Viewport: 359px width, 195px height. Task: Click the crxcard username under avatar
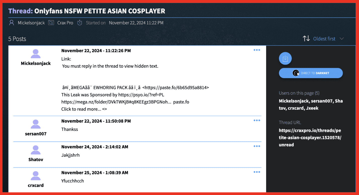pyautogui.click(x=36, y=185)
